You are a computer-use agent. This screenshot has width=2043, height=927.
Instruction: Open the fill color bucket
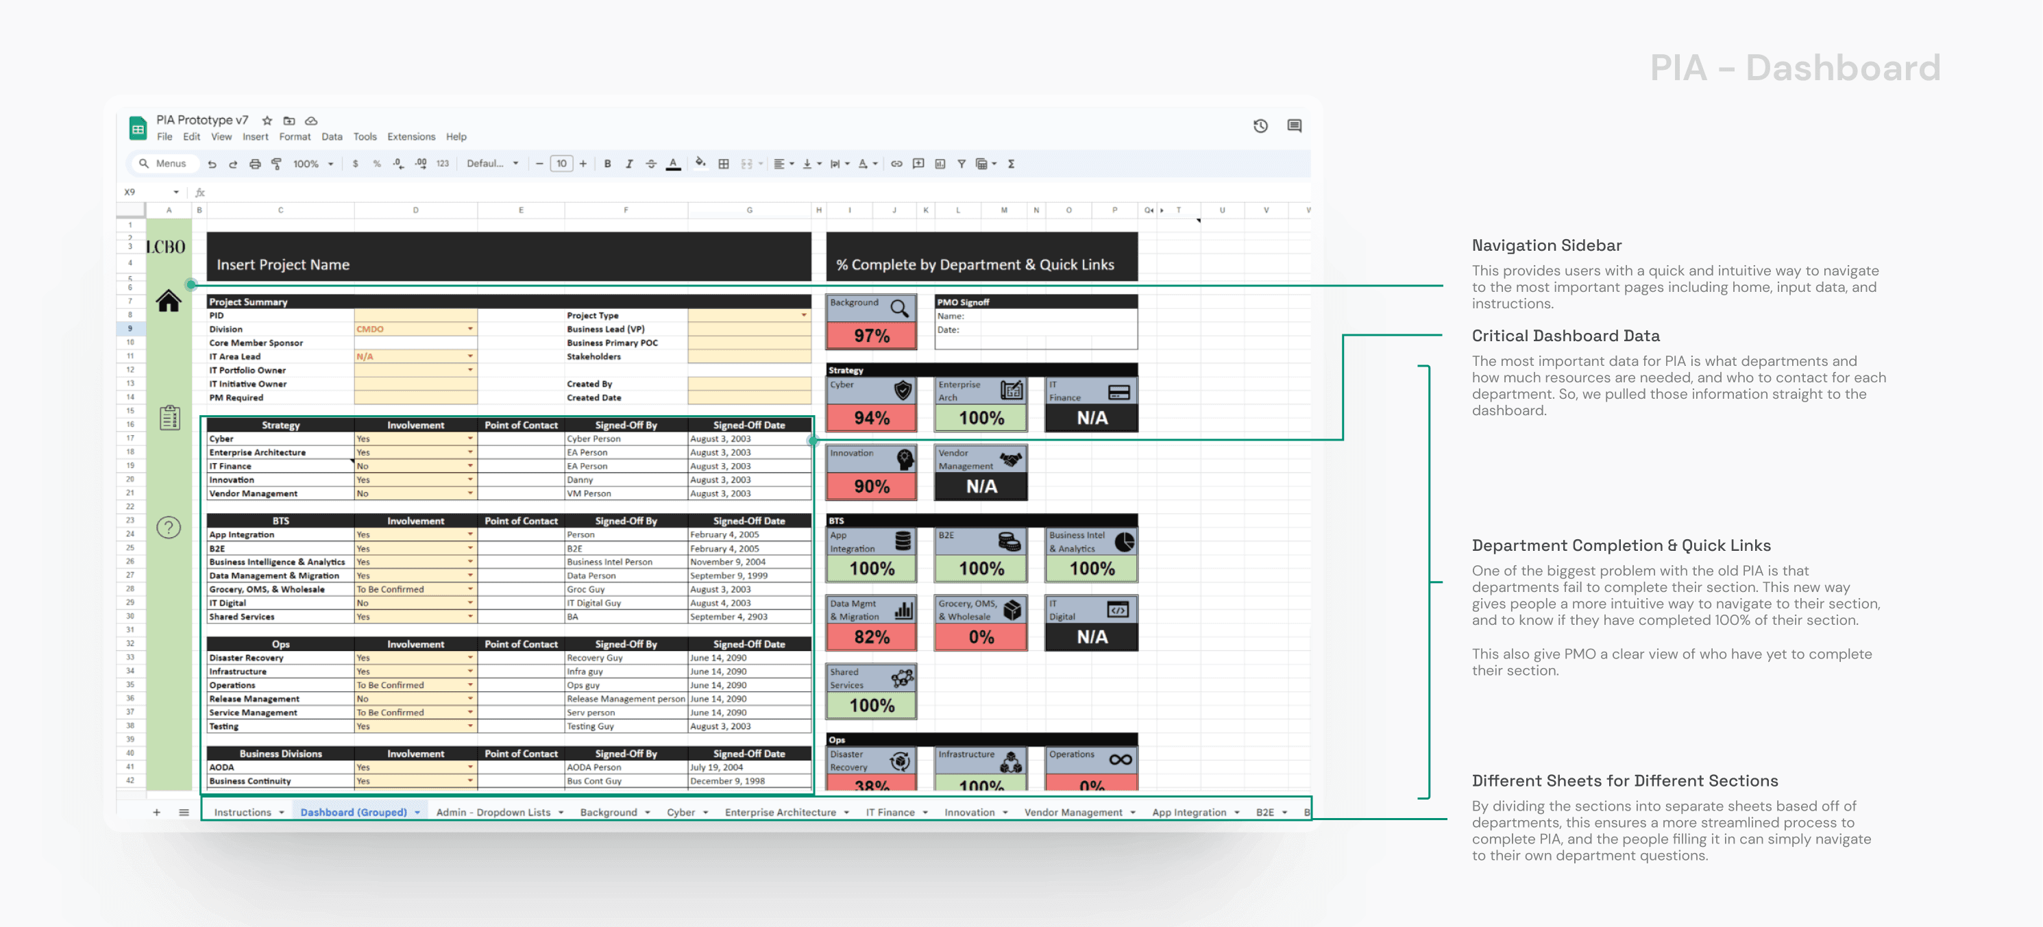click(x=700, y=163)
